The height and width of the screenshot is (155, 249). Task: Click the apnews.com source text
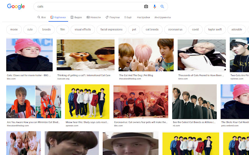72,126
